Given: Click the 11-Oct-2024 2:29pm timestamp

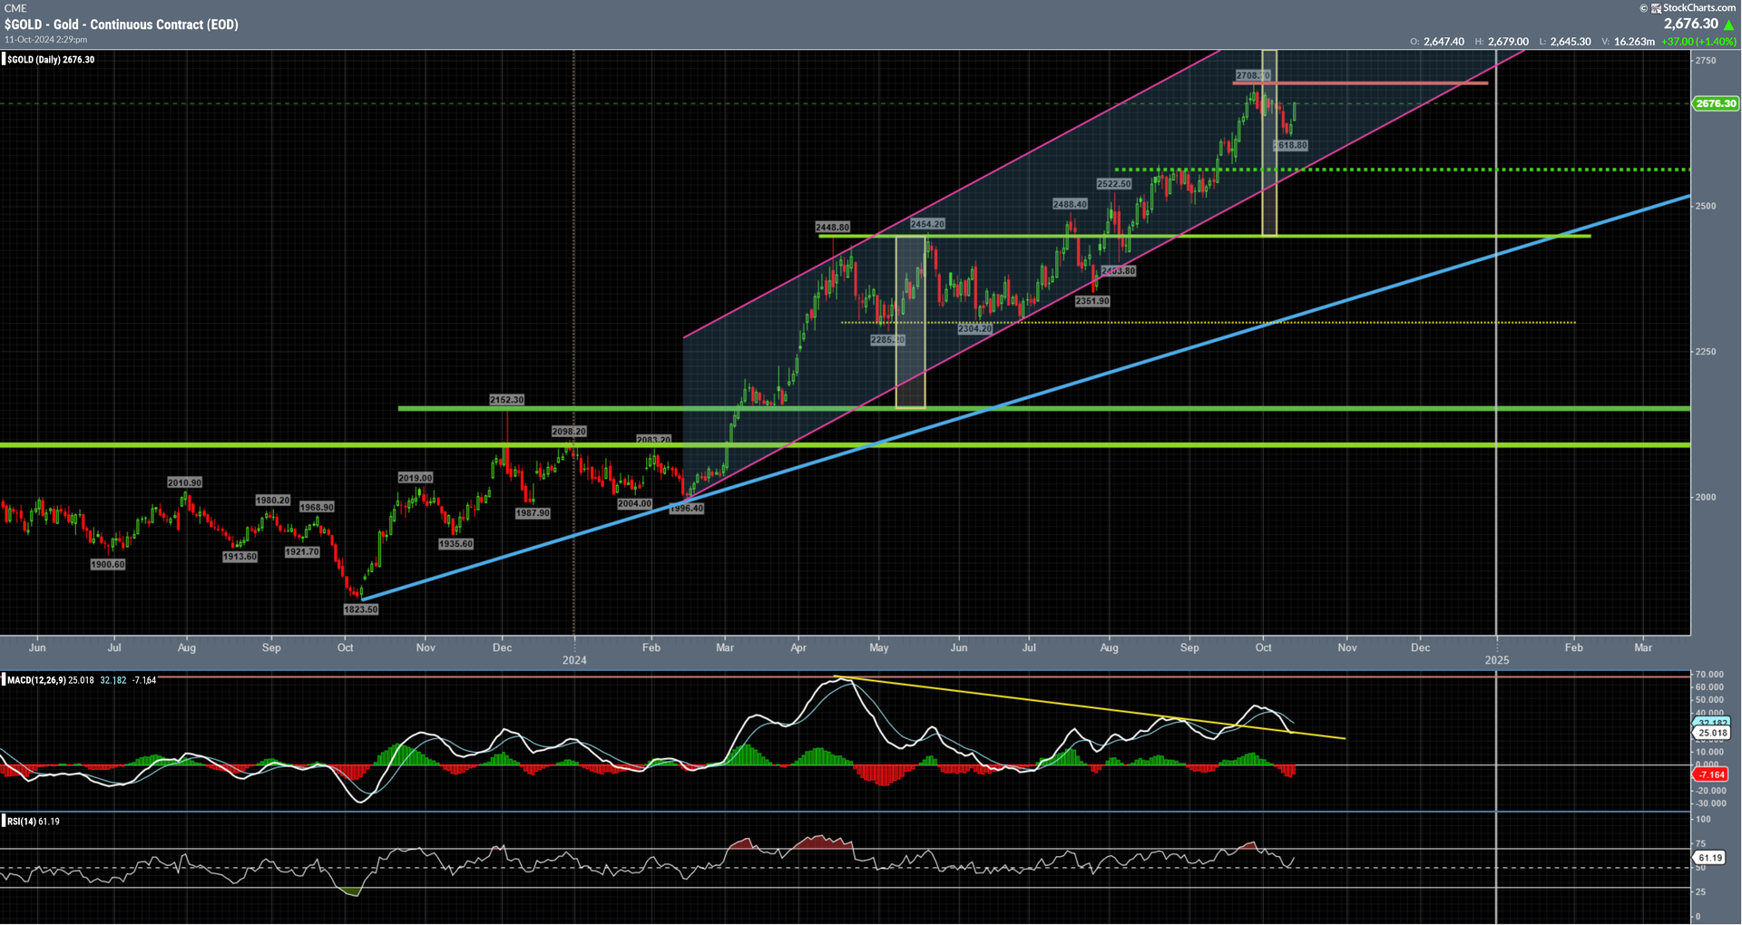Looking at the screenshot, I should click(46, 40).
